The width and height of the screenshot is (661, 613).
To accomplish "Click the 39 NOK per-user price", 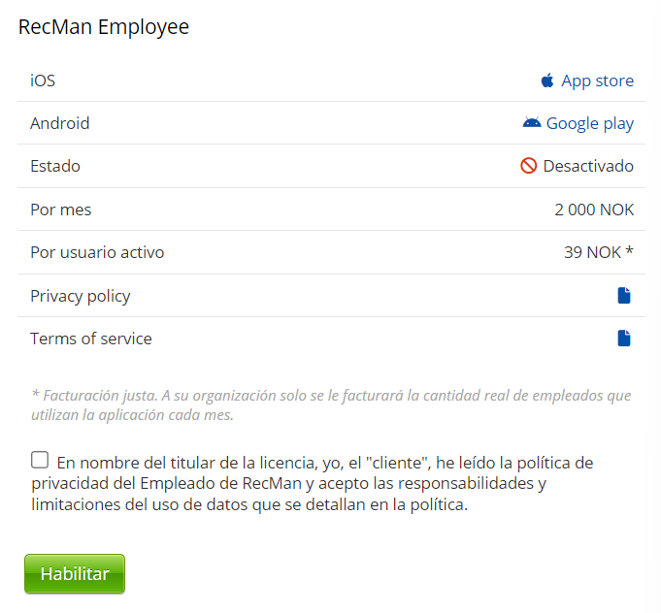I will (598, 252).
